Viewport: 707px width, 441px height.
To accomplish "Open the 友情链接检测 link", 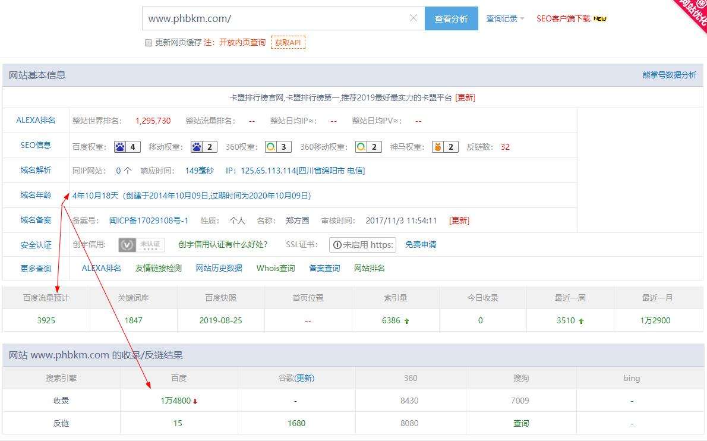I will click(x=158, y=268).
